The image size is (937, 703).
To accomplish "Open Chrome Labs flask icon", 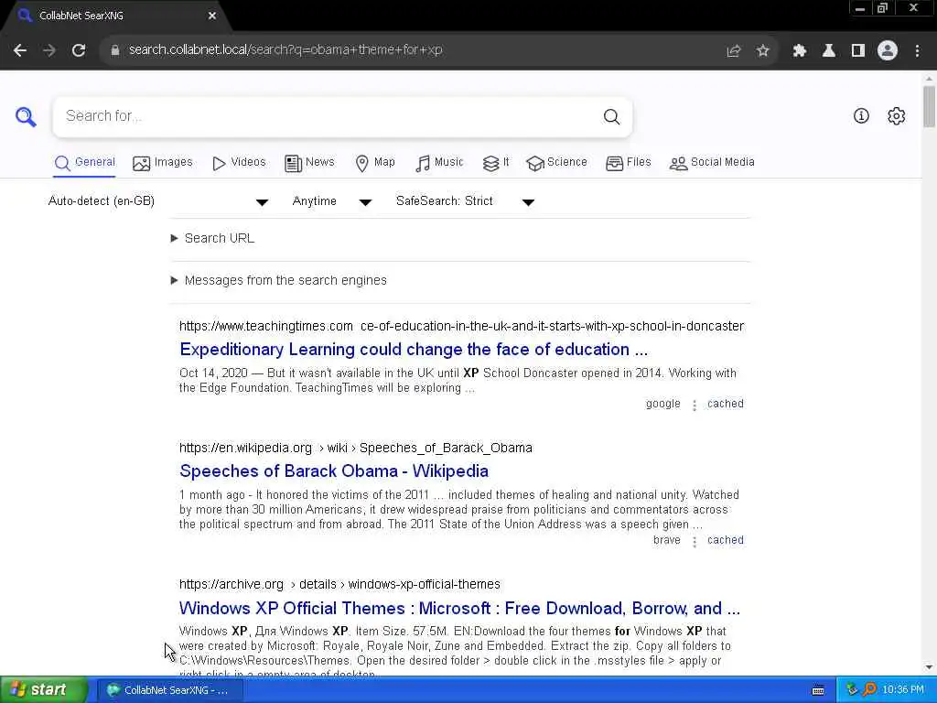I will [829, 51].
